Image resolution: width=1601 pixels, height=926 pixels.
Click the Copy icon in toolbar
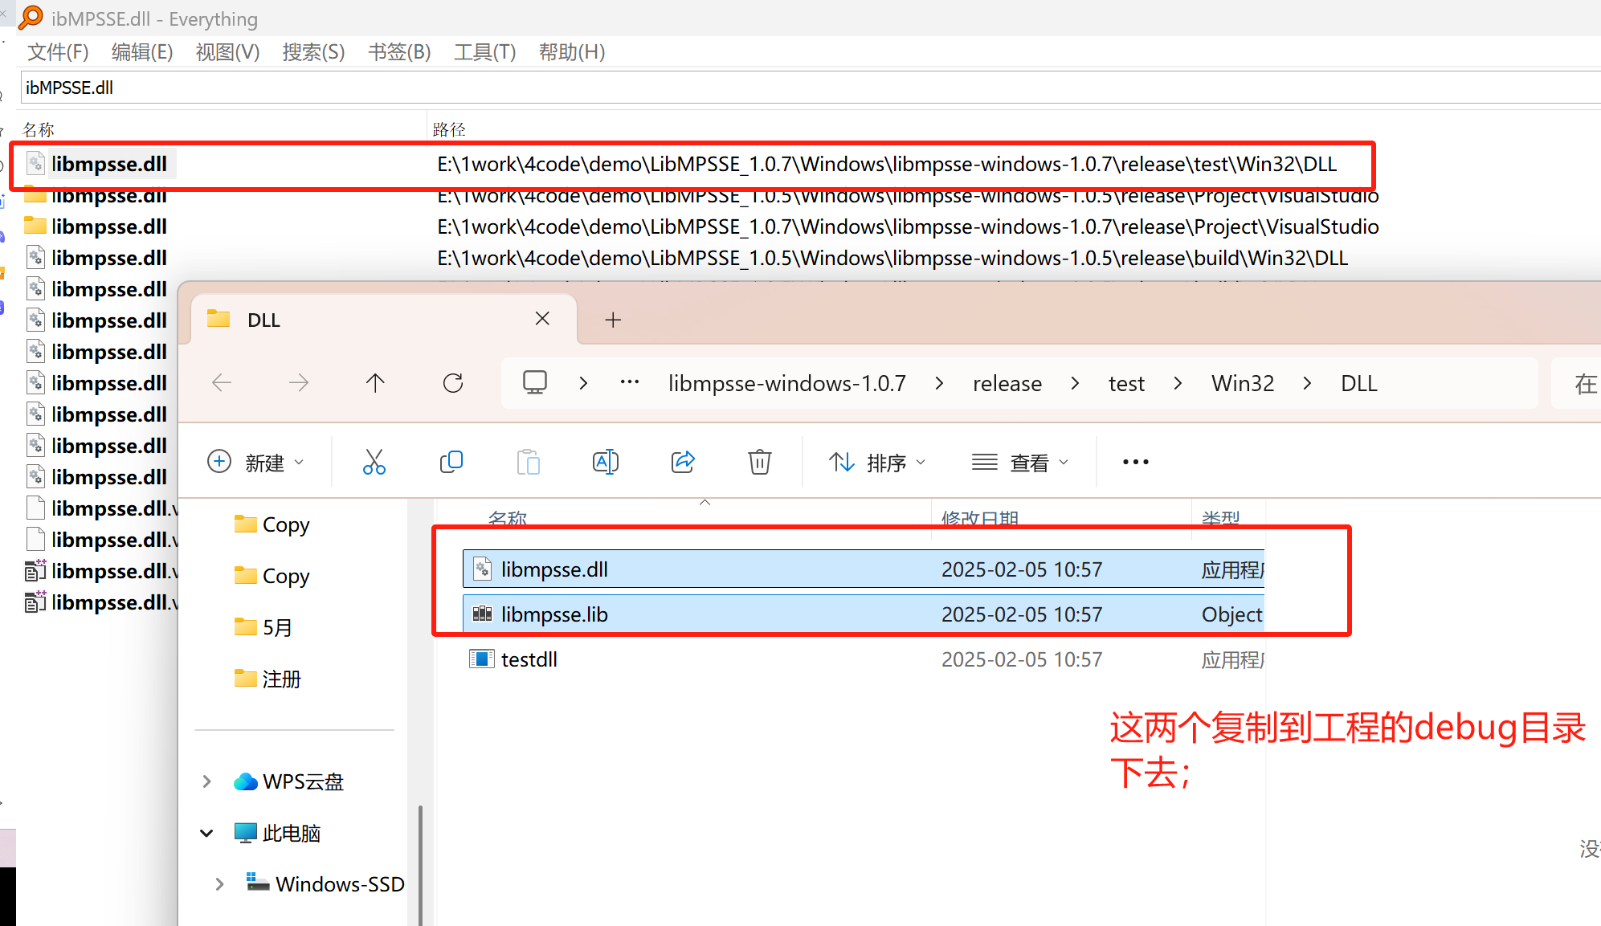451,462
